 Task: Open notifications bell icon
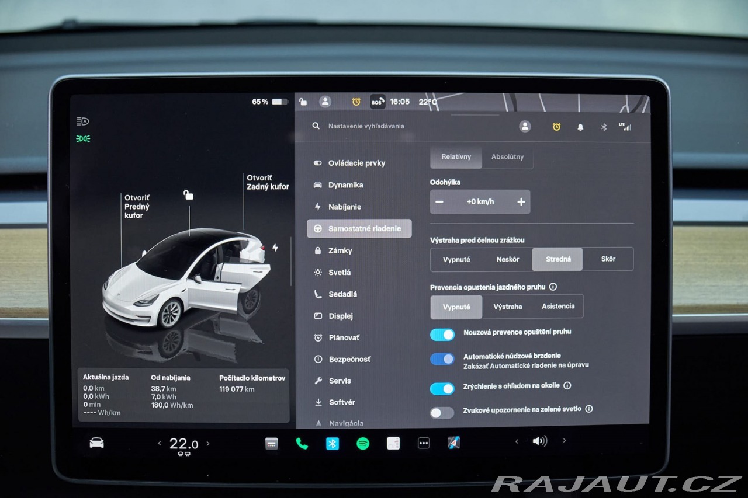(x=580, y=127)
